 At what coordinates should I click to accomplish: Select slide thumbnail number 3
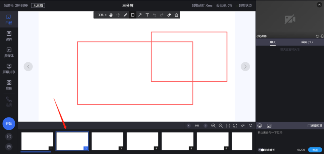[107, 141]
